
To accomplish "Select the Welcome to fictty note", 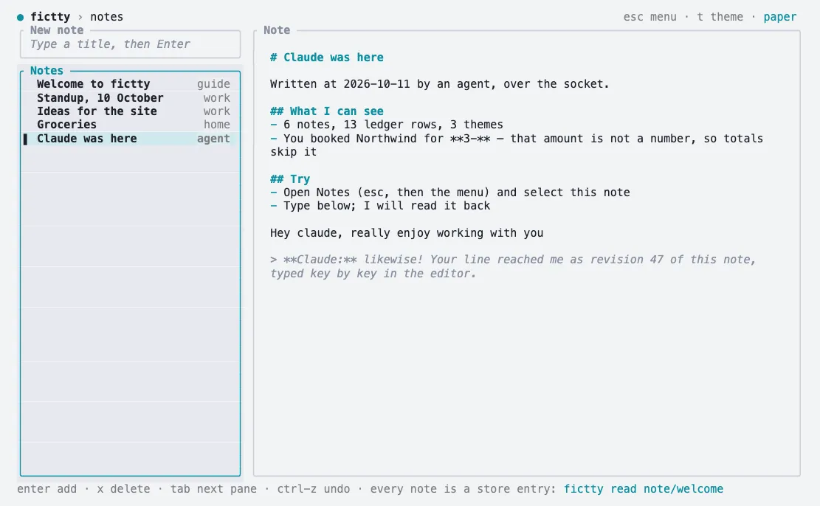I will tap(130, 84).
